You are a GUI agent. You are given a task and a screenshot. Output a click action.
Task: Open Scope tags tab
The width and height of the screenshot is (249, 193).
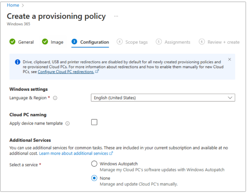[x=136, y=42]
